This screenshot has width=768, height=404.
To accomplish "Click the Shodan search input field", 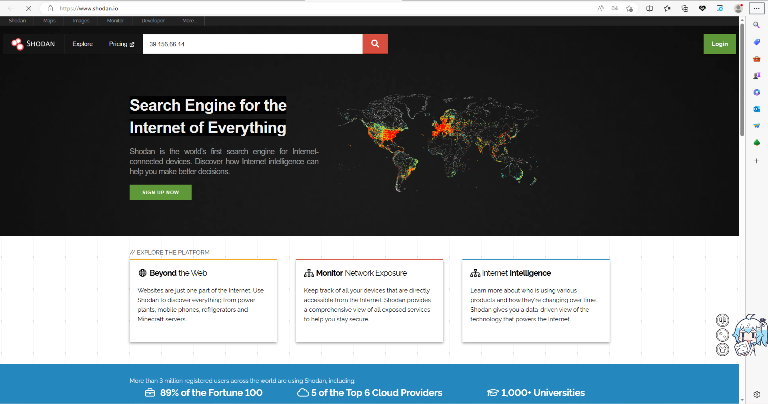I will (x=252, y=44).
